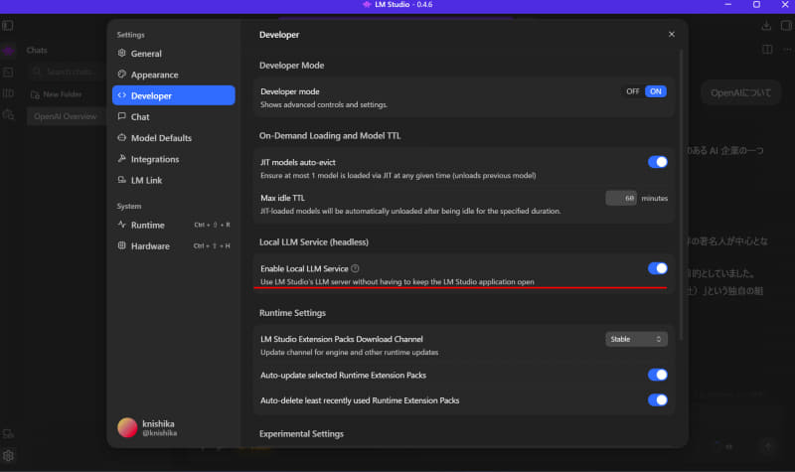
Task: Select the Developer settings section
Action: click(173, 95)
